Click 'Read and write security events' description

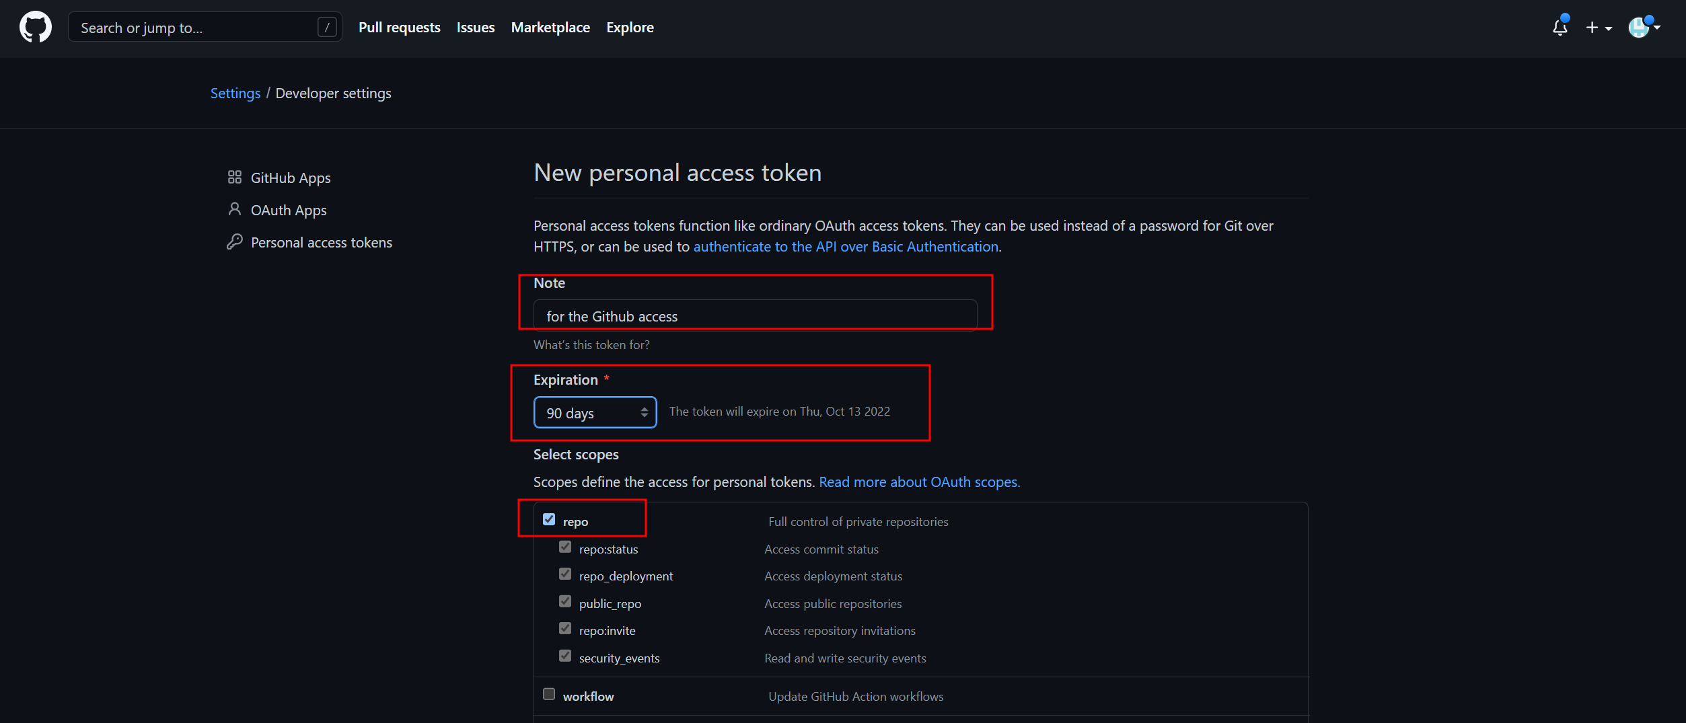point(845,658)
